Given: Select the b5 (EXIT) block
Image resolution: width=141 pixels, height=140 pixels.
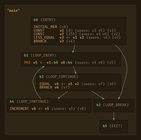Looking at the screenshot, I should [114, 126].
